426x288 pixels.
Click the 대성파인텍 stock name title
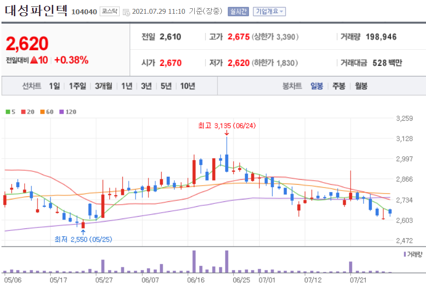coord(36,10)
